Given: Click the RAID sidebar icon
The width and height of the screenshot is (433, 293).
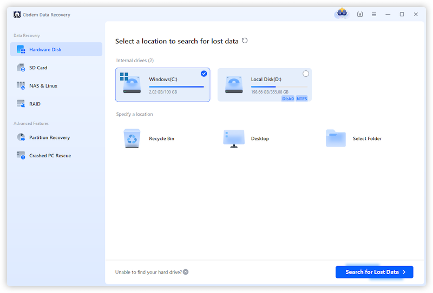Looking at the screenshot, I should pyautogui.click(x=21, y=104).
